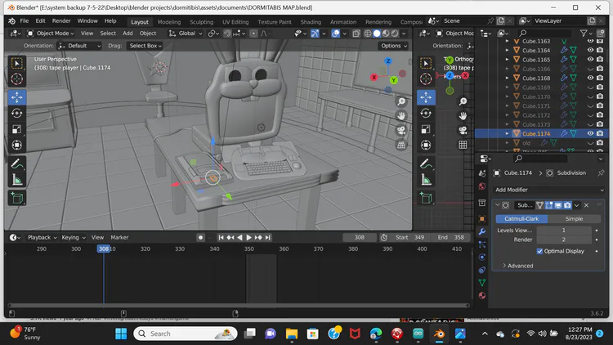This screenshot has height=345, width=613.
Task: Remove the Subdivision modifier with X
Action: [586, 205]
